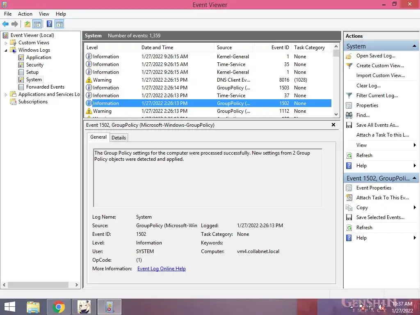Click the blue Help toolbar icon
This screenshot has width=420, height=315.
(49, 24)
